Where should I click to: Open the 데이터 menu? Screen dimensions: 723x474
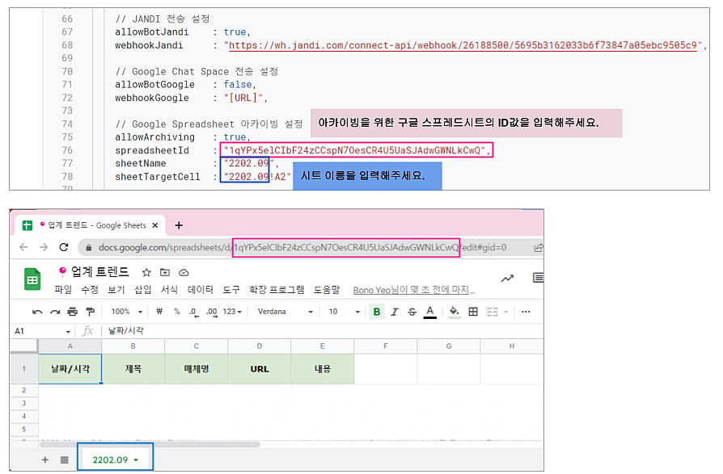click(200, 290)
